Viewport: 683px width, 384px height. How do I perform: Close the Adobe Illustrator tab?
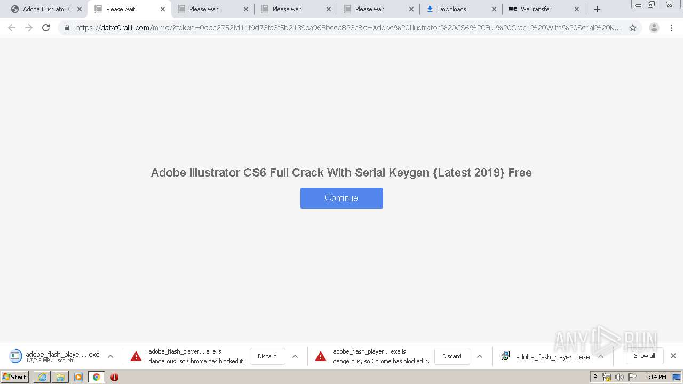click(80, 9)
